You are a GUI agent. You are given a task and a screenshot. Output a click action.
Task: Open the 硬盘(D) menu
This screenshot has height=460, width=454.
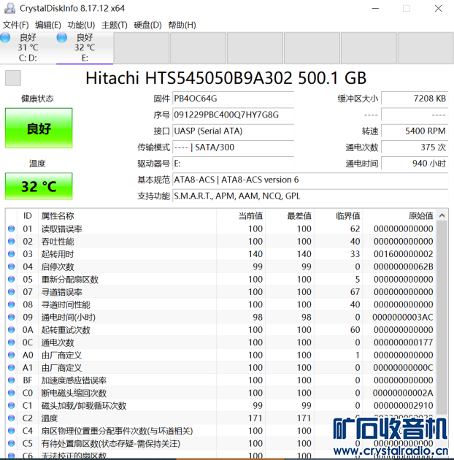click(x=148, y=25)
